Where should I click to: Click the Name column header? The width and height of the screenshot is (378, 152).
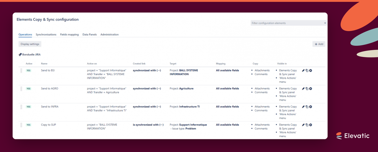[44, 64]
